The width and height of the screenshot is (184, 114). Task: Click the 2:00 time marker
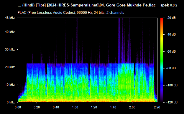[x=132, y=107]
